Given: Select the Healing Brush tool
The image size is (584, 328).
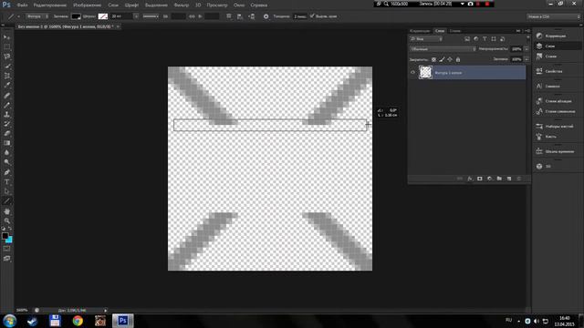Looking at the screenshot, I should (x=6, y=96).
